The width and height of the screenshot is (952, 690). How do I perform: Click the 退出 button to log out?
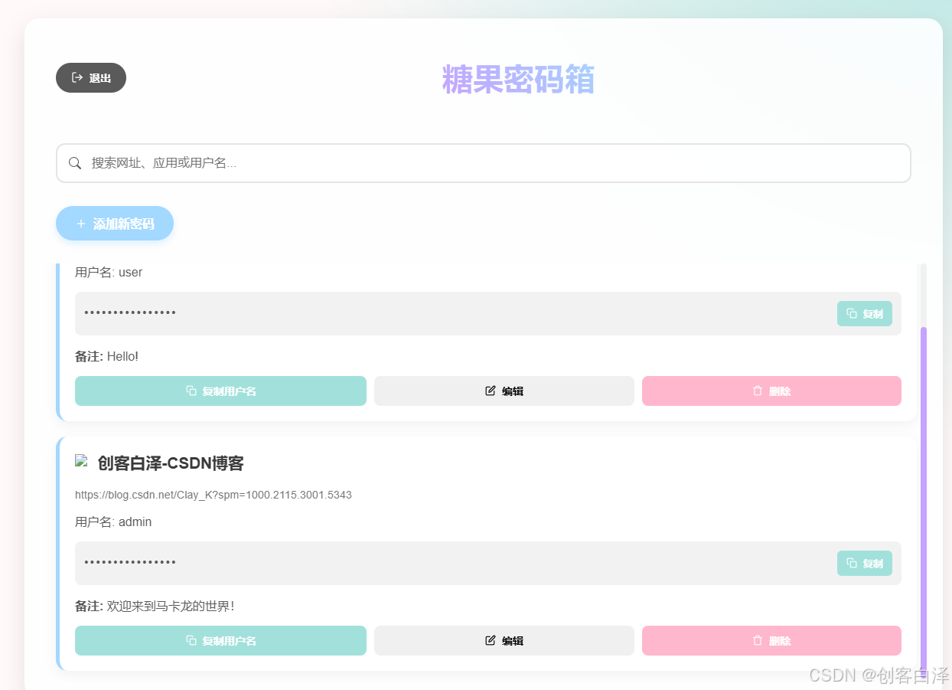tap(90, 77)
